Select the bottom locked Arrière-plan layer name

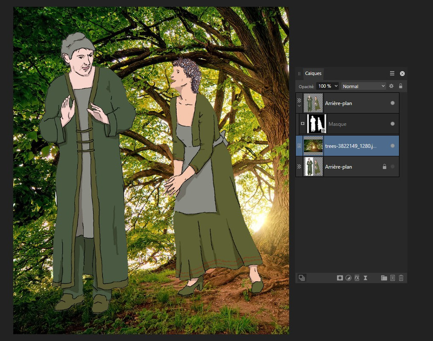338,167
